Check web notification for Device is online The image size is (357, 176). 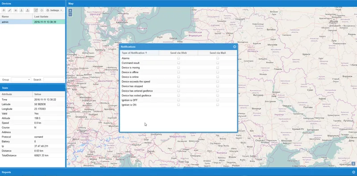pos(178,77)
